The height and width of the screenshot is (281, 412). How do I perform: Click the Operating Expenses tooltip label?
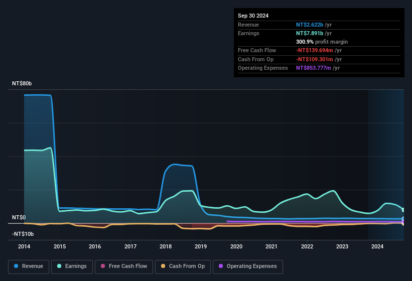pos(263,68)
